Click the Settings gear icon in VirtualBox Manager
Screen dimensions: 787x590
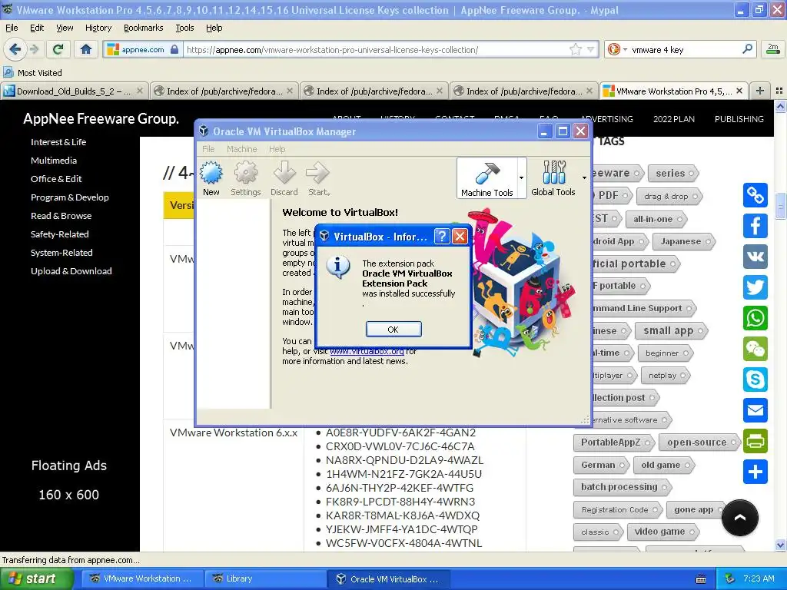coord(245,178)
